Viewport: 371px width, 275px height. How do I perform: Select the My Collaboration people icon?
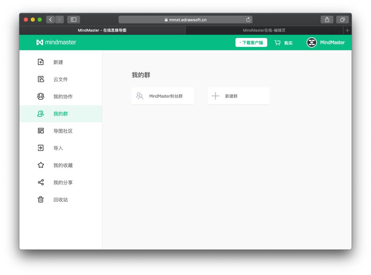(x=41, y=96)
